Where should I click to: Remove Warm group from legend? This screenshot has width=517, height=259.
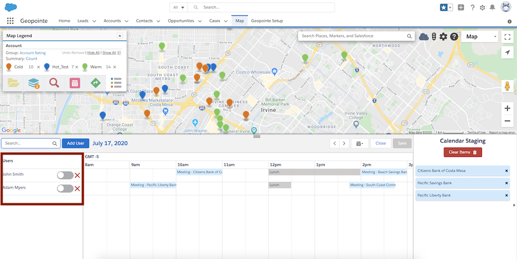pyautogui.click(x=114, y=67)
